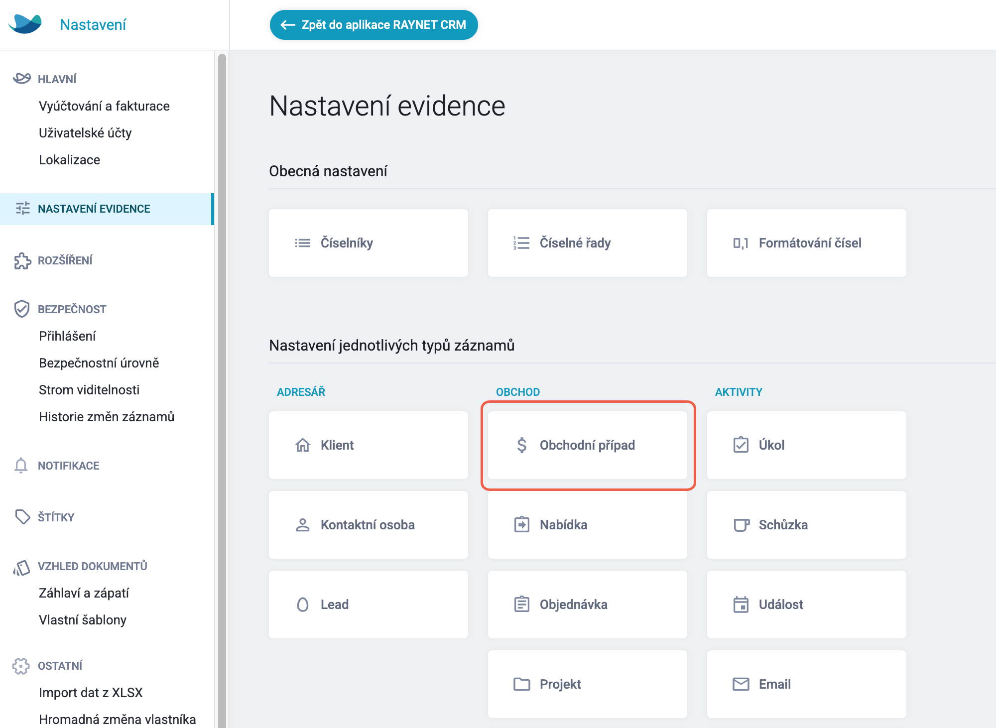Click the envelope icon on Email card
The height and width of the screenshot is (728, 996).
(741, 684)
